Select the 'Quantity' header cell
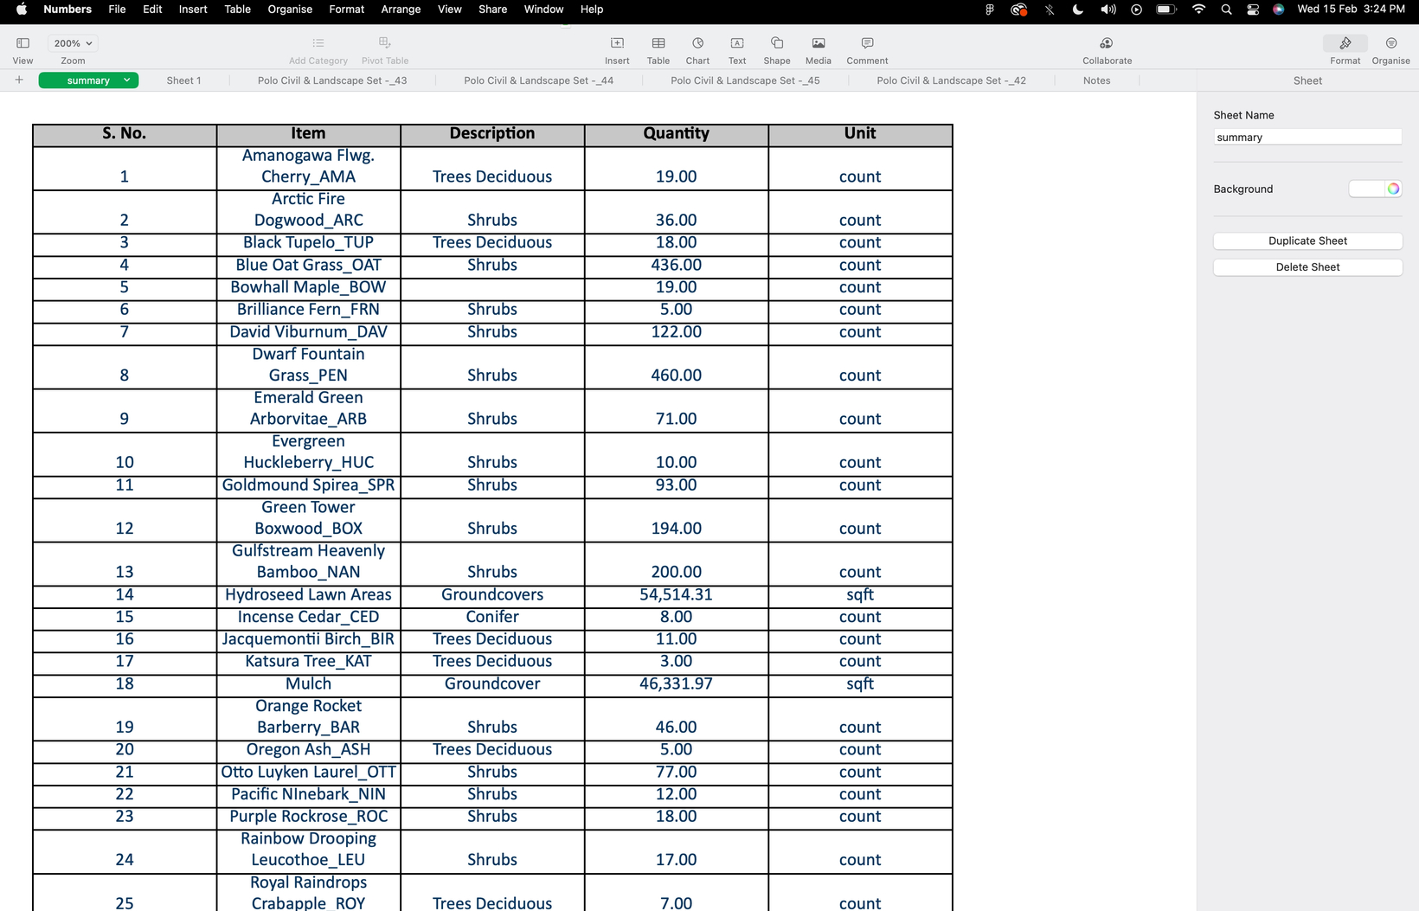1419x911 pixels. 676,135
